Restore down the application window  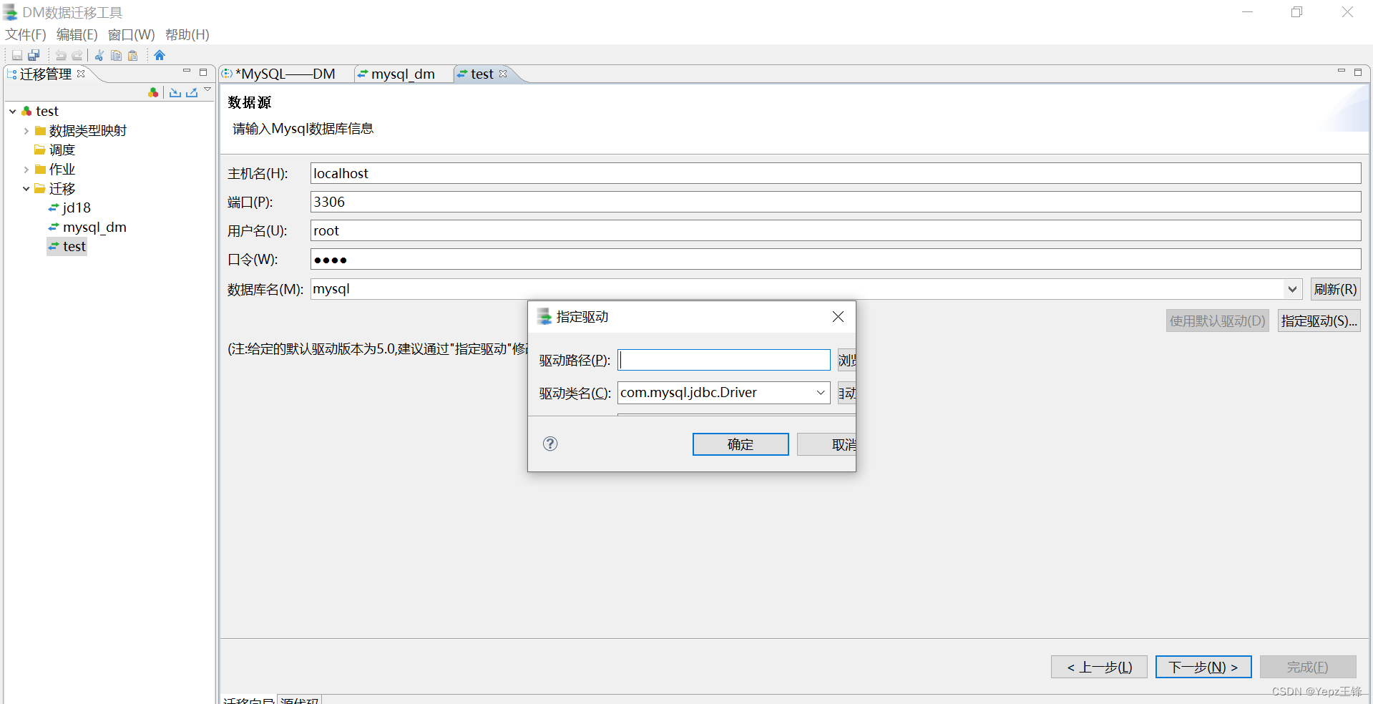(1296, 12)
